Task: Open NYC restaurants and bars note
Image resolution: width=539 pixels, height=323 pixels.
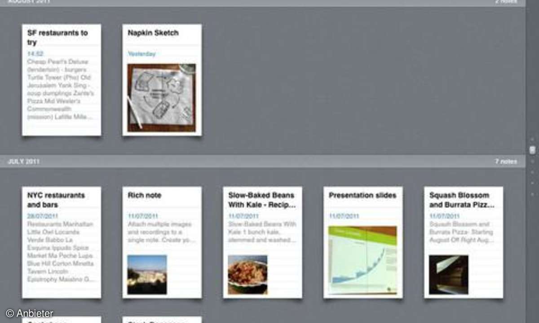Action: point(62,242)
